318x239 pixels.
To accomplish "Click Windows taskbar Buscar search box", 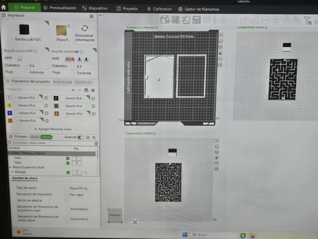I will click(x=214, y=235).
